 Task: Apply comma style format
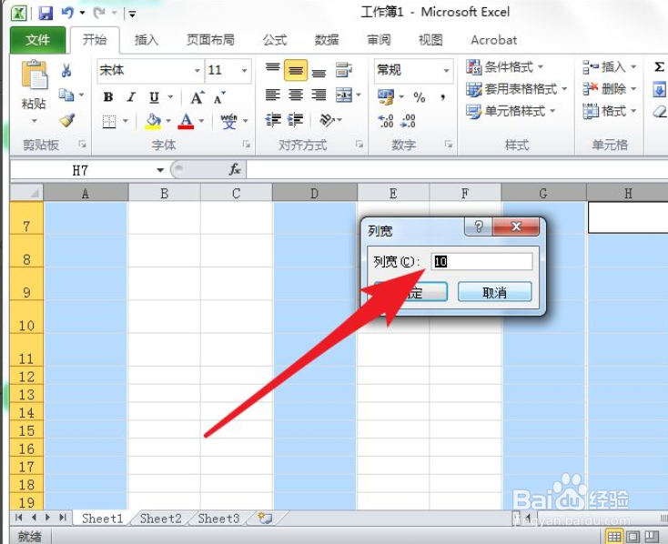tap(443, 97)
